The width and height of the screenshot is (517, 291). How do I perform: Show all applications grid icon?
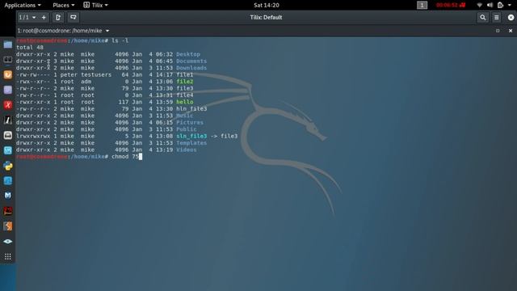(8, 256)
